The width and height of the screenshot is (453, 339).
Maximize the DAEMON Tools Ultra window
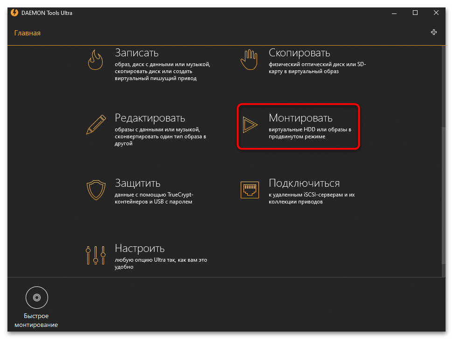[415, 13]
